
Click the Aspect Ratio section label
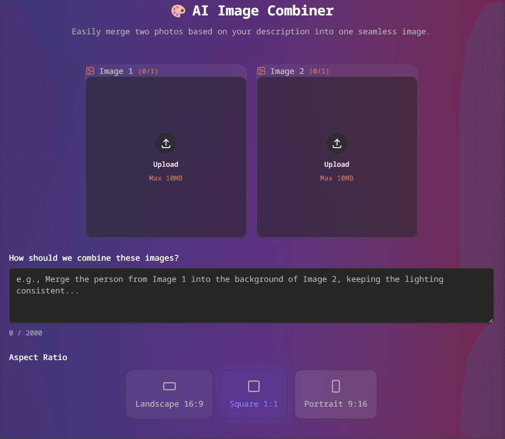click(38, 357)
